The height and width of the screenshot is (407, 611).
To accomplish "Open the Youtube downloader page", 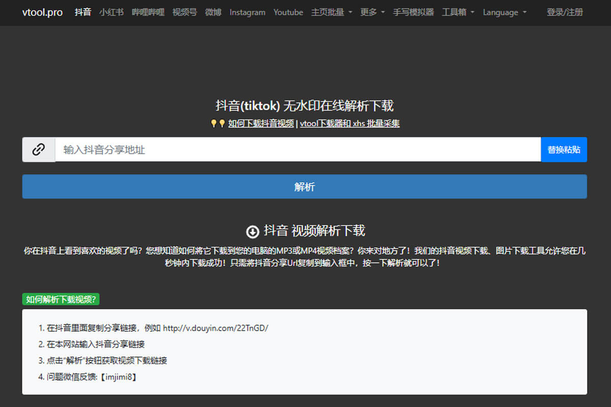I will point(288,12).
